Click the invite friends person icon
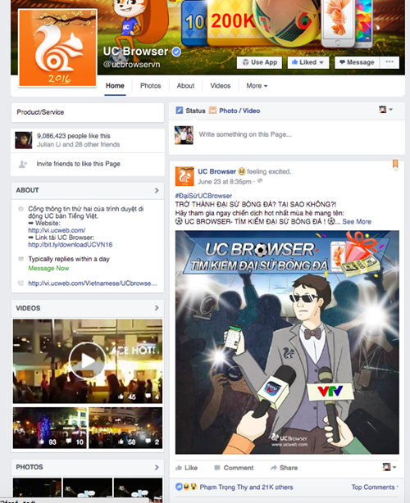 click(23, 164)
